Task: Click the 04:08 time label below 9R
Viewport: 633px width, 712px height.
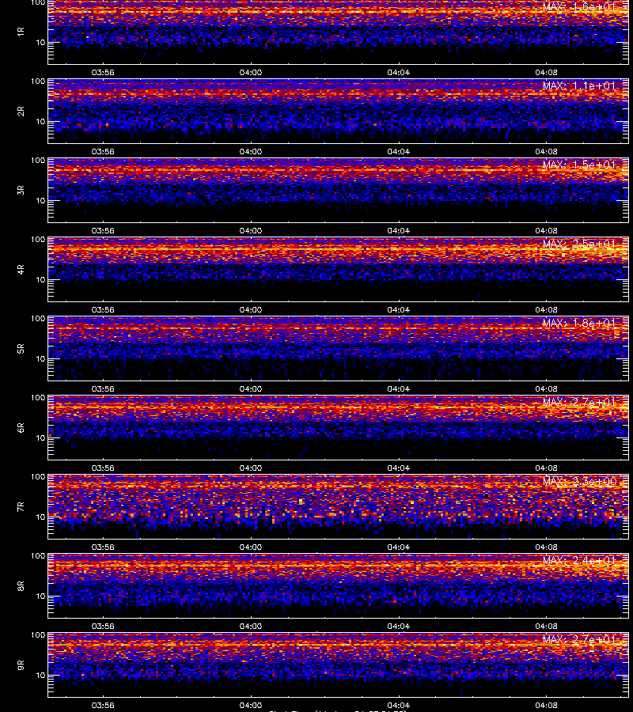Action: click(x=546, y=705)
